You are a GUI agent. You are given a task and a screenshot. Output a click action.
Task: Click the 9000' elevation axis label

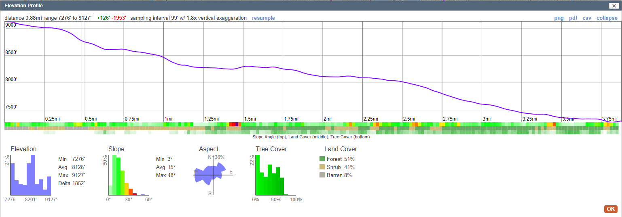tap(11, 25)
